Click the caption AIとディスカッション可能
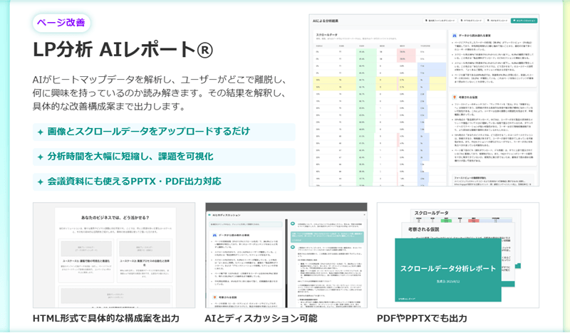The height and width of the screenshot is (333, 570). coord(261,319)
